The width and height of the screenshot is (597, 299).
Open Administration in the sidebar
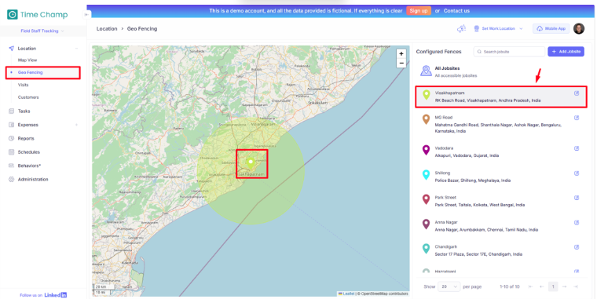tap(33, 179)
